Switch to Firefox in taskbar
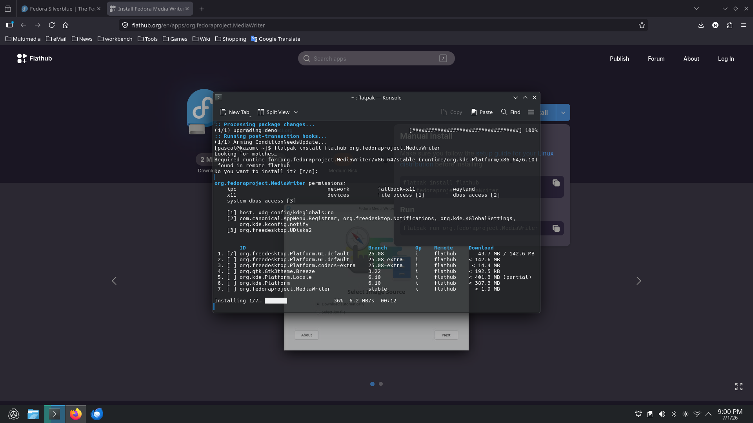This screenshot has height=423, width=753. 76,414
